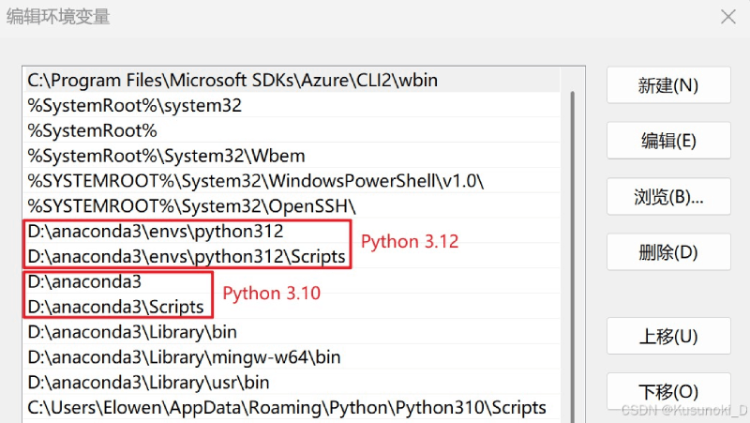Select the plain D:\anaconda3 entry

click(x=292, y=281)
